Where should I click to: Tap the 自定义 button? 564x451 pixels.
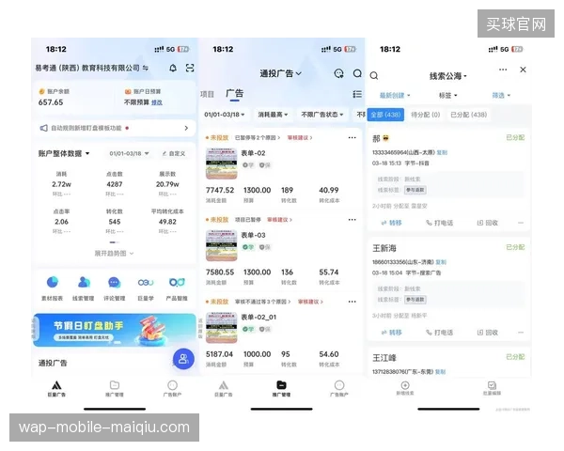(x=174, y=153)
